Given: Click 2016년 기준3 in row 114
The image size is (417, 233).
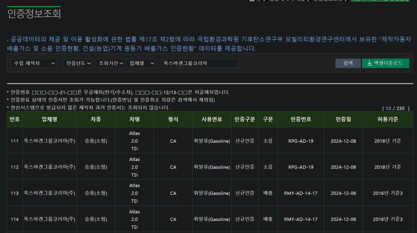Looking at the screenshot, I should pos(388,219).
